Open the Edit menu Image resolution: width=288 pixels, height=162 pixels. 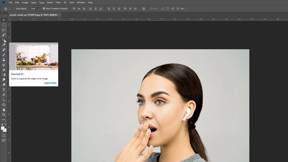[17, 3]
